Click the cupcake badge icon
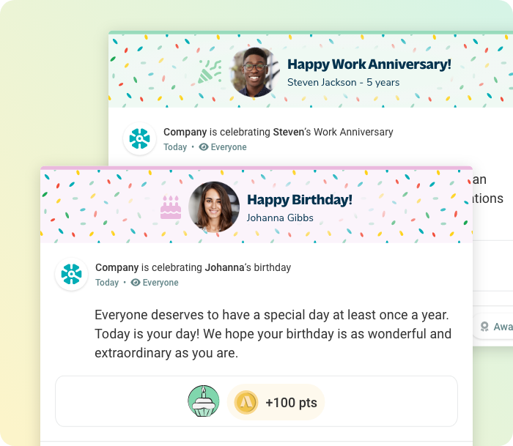513x446 pixels. [203, 401]
